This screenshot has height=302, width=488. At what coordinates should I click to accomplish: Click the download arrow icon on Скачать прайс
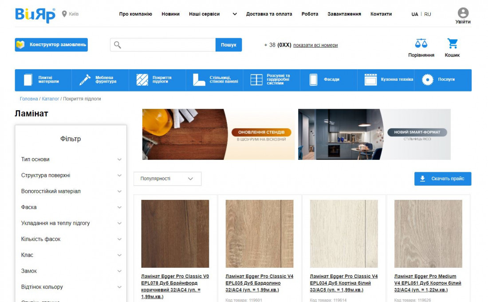point(422,179)
